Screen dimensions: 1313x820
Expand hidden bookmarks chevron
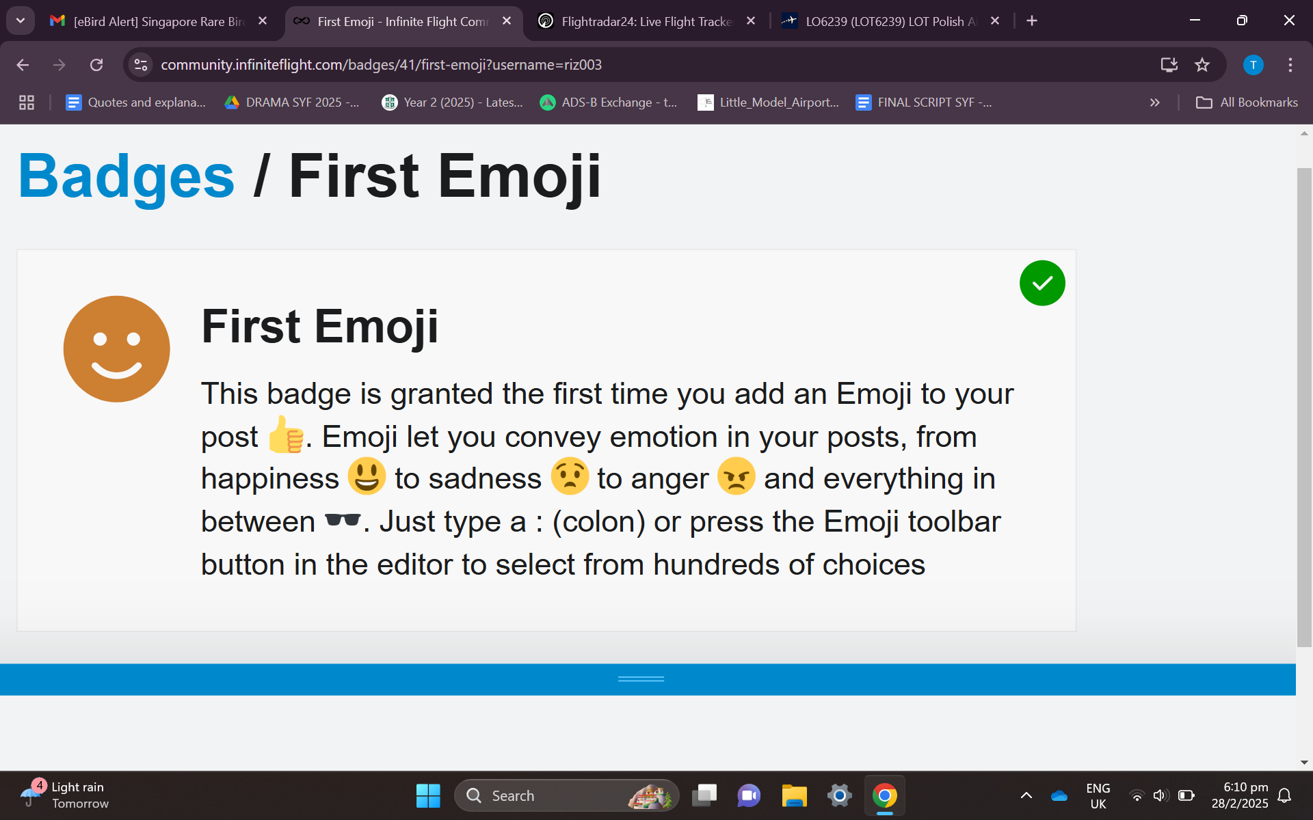tap(1154, 102)
